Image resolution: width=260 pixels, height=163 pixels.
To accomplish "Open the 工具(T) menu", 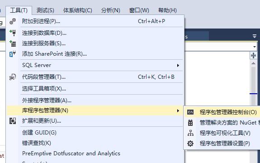I will [x=19, y=10].
